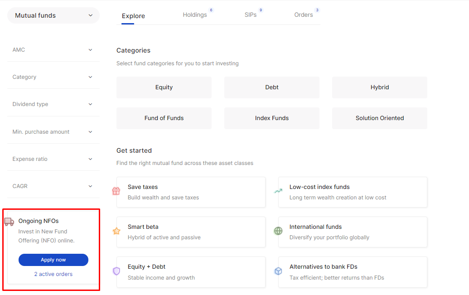469x295 pixels.
Task: Open the Alternatives to bank FDs card
Action: tap(353, 272)
